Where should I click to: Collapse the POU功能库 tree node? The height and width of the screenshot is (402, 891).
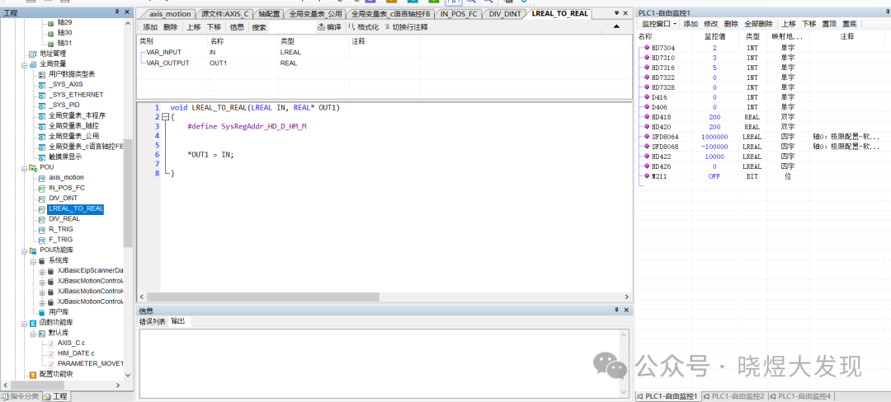(24, 250)
